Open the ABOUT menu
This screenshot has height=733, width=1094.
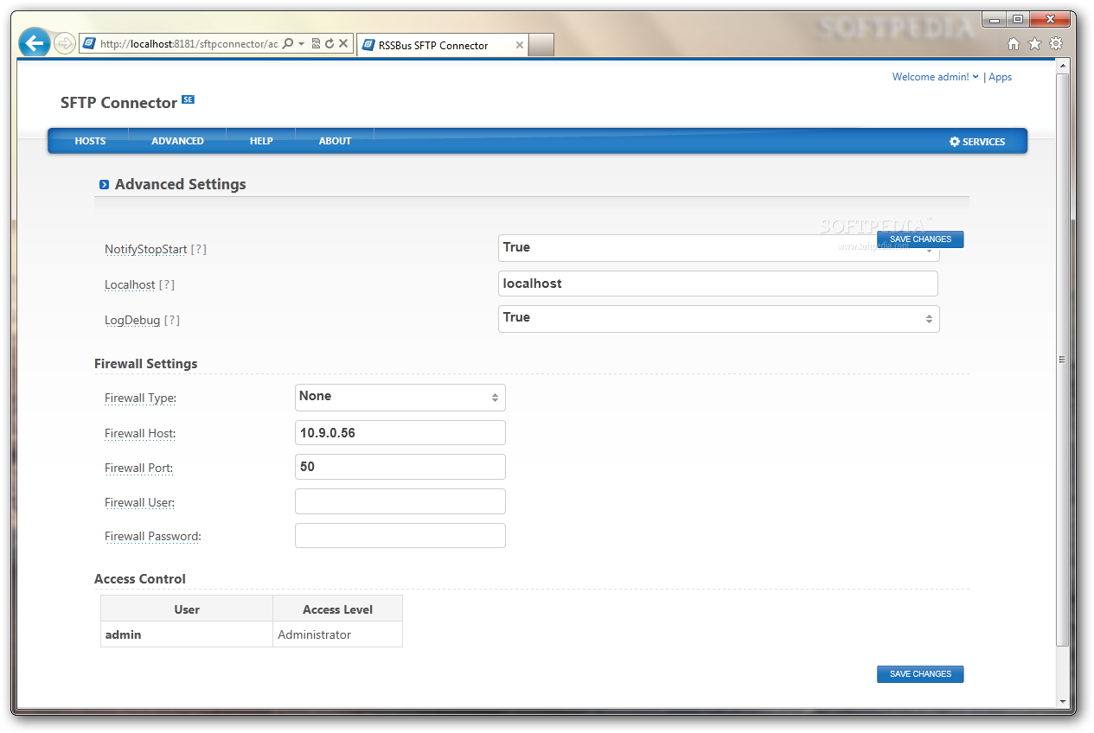pyautogui.click(x=335, y=141)
